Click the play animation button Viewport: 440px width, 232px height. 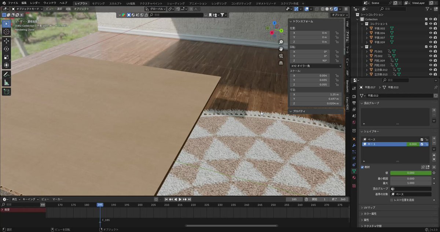point(180,199)
